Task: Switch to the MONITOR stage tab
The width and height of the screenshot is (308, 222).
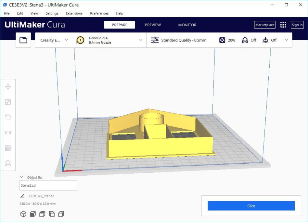Action: pos(187,25)
